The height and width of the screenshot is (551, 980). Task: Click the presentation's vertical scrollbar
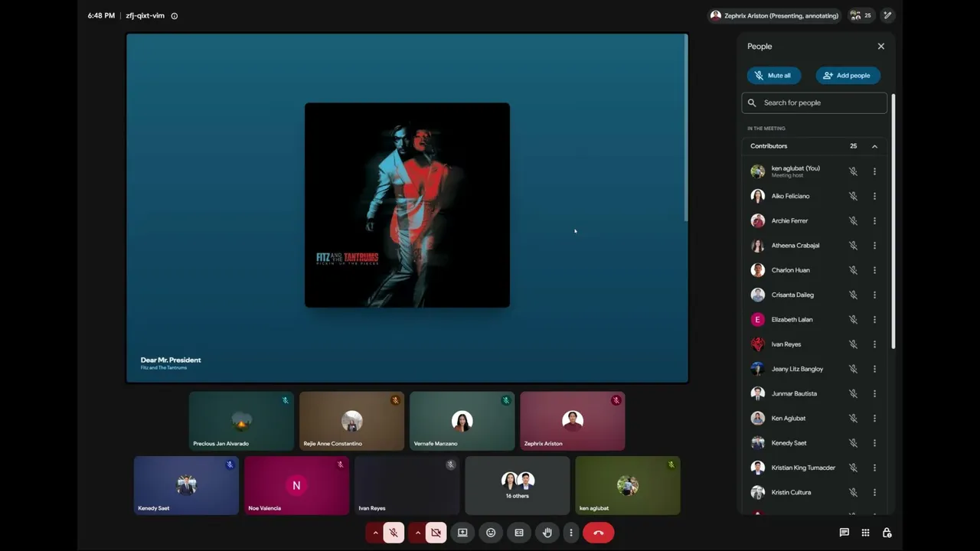[686, 128]
